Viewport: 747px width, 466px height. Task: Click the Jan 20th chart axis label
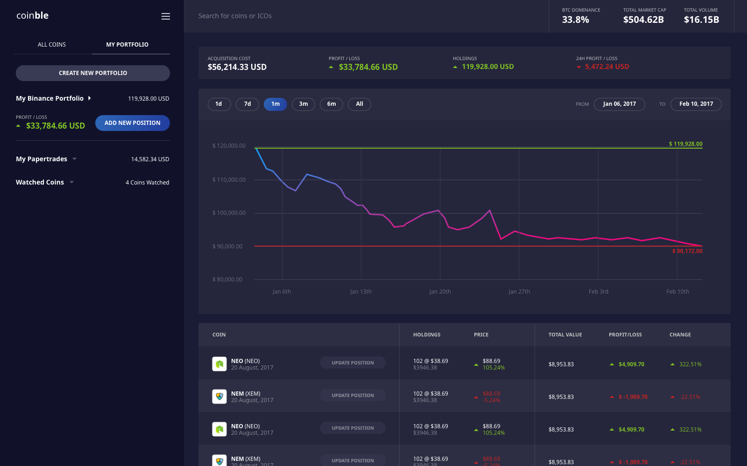[440, 292]
